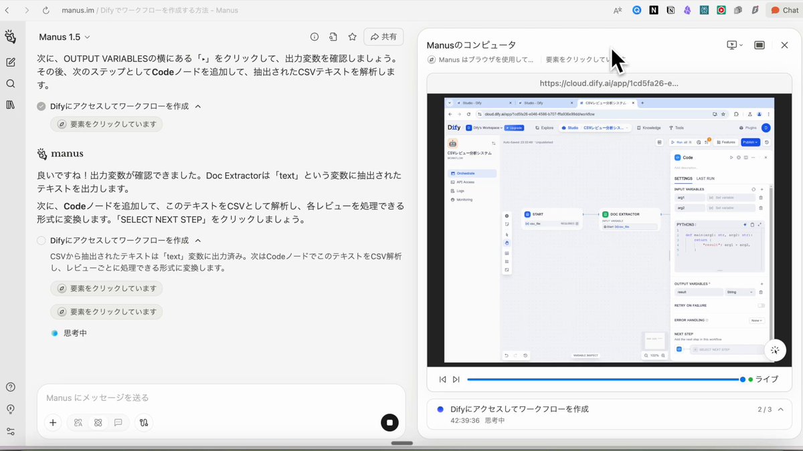Click the files icon next to the star
Image resolution: width=803 pixels, height=451 pixels.
click(x=333, y=37)
